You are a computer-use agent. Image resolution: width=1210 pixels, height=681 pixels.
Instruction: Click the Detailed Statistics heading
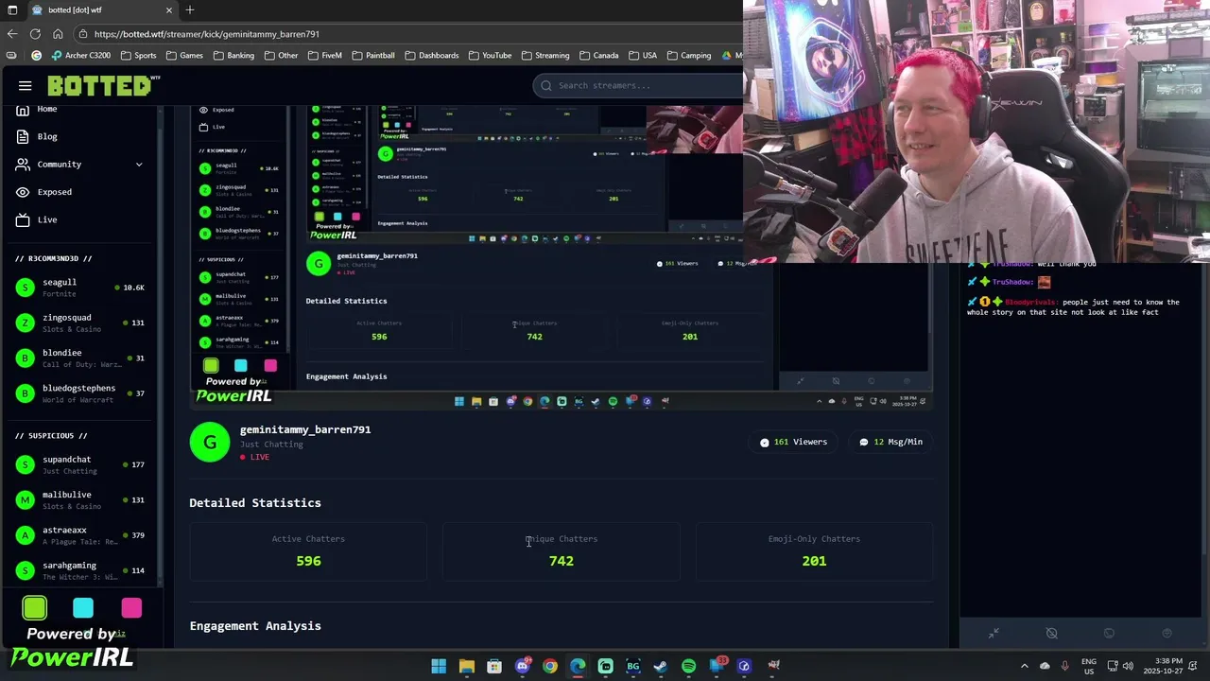click(255, 503)
